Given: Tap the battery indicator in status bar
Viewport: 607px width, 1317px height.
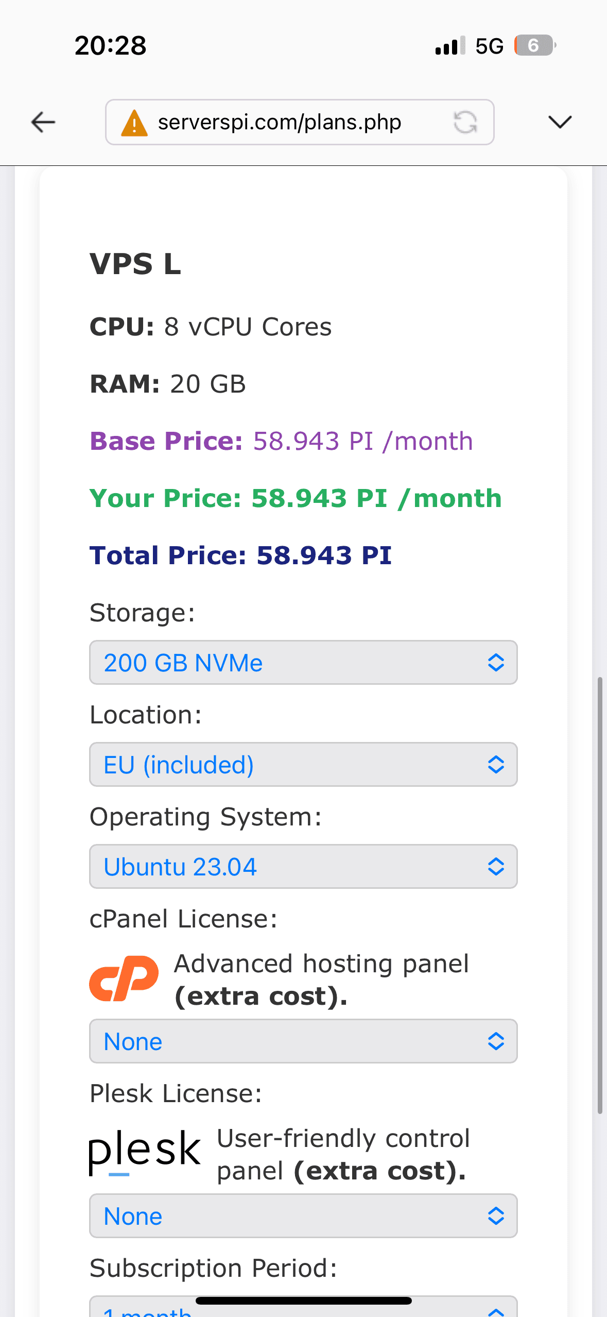Looking at the screenshot, I should click(x=535, y=45).
